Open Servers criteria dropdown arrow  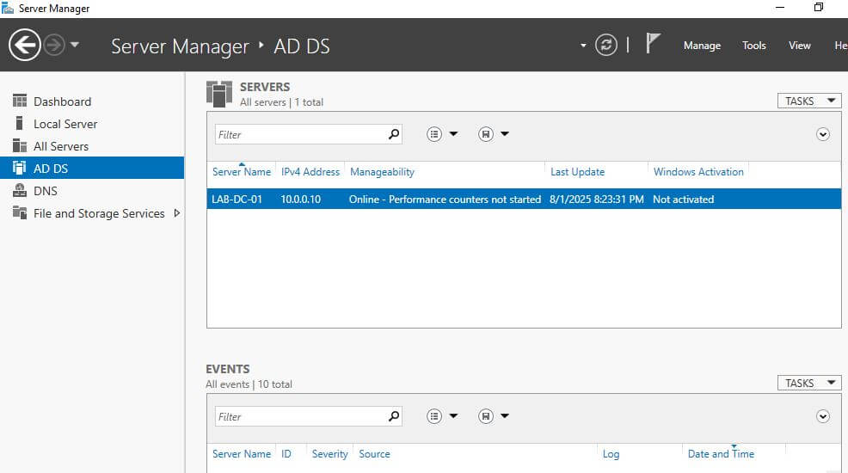[454, 134]
